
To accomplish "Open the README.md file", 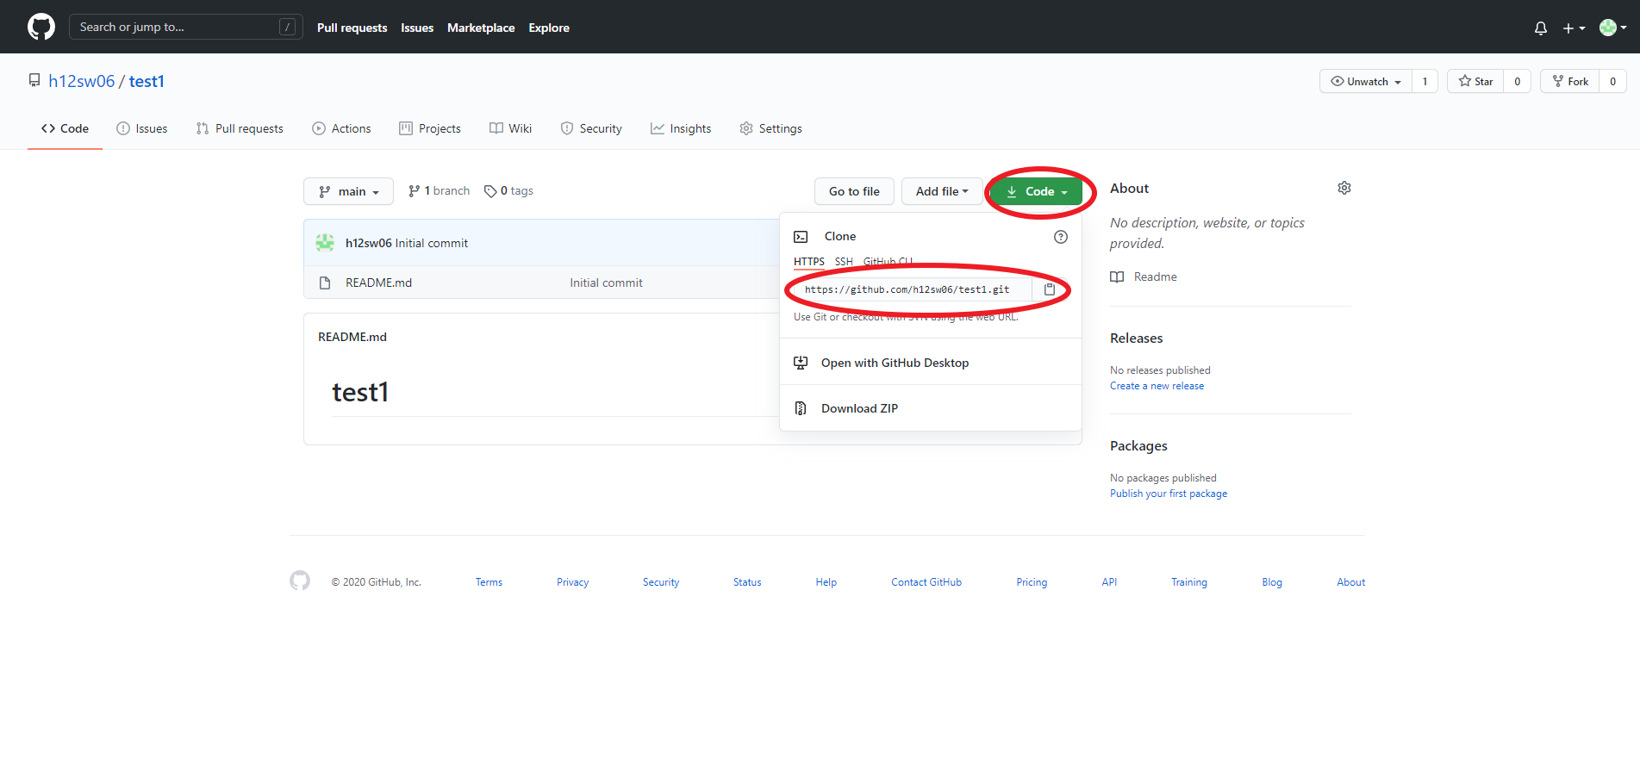I will (378, 283).
